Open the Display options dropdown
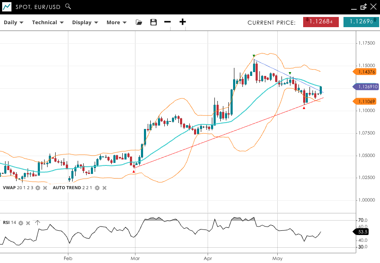The height and width of the screenshot is (263, 380). [x=85, y=22]
